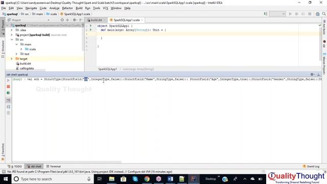Expand the test folder in project tree

pos(16,54)
